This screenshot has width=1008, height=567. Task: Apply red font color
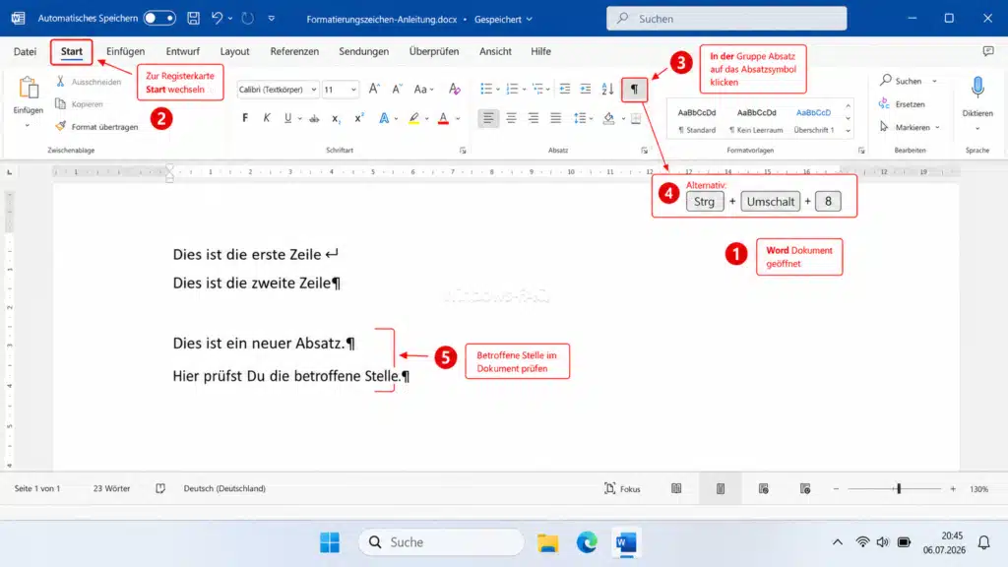tap(443, 118)
